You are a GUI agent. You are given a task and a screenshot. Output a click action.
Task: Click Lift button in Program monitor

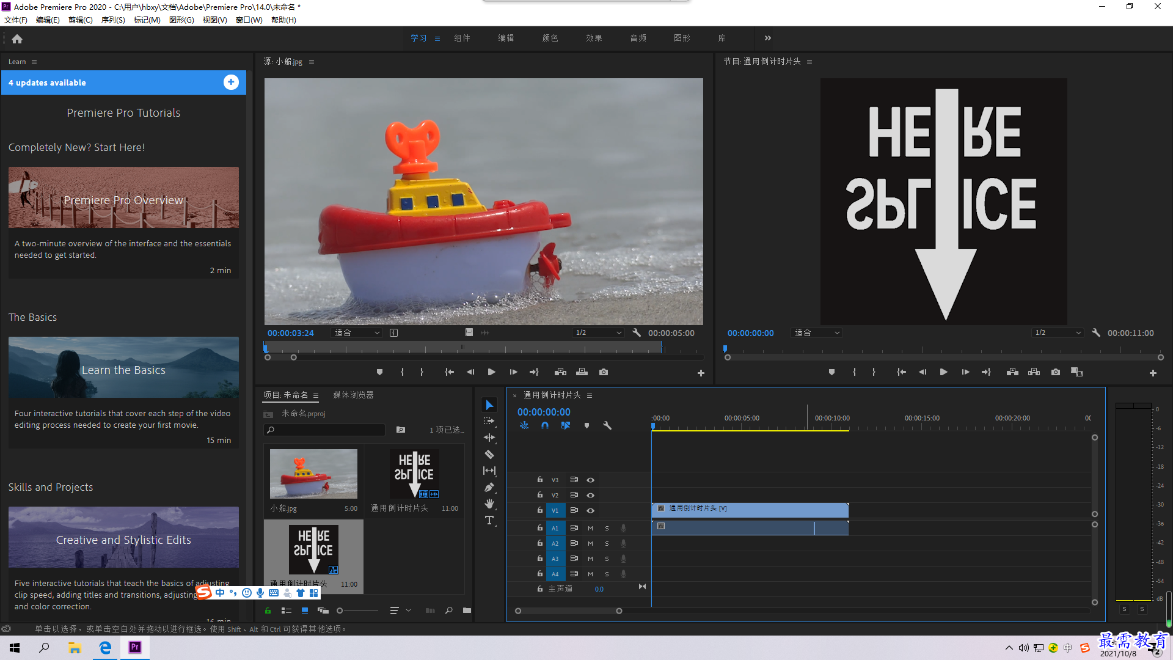pyautogui.click(x=1012, y=372)
